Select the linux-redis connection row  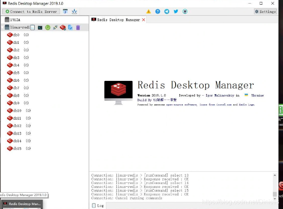[45, 27]
